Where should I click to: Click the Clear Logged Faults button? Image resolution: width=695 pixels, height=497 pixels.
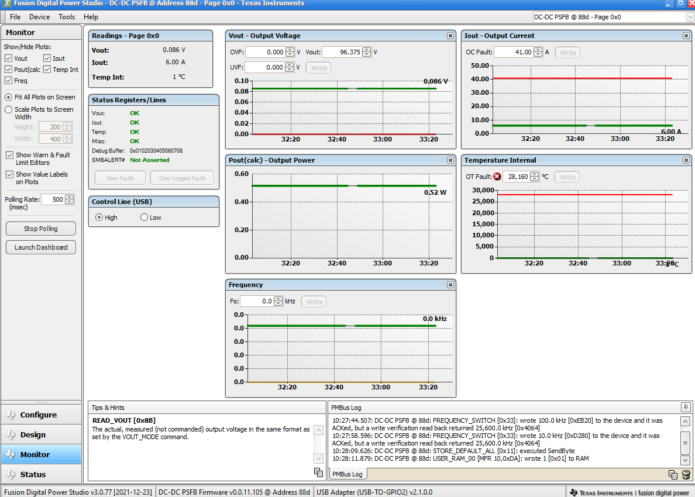pos(182,178)
